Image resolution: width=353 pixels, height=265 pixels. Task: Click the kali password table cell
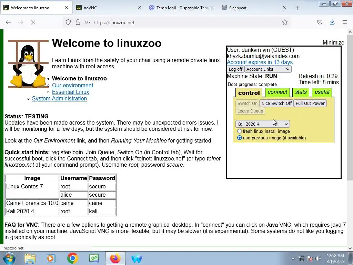(x=102, y=212)
